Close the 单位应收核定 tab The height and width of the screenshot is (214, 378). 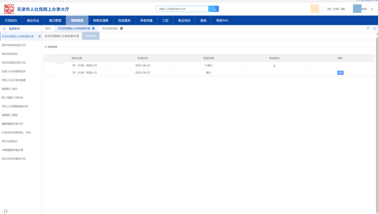click(121, 28)
